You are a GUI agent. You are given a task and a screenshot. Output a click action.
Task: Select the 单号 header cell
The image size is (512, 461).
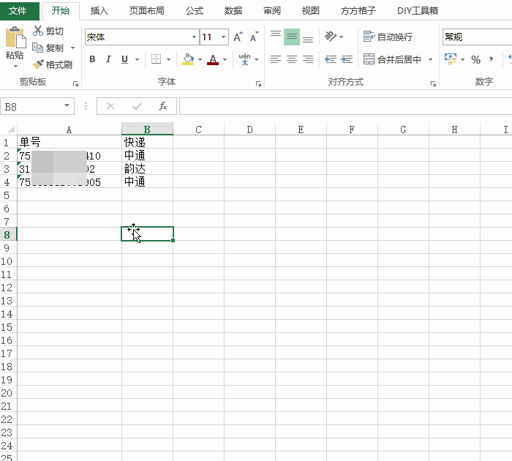[x=69, y=142]
